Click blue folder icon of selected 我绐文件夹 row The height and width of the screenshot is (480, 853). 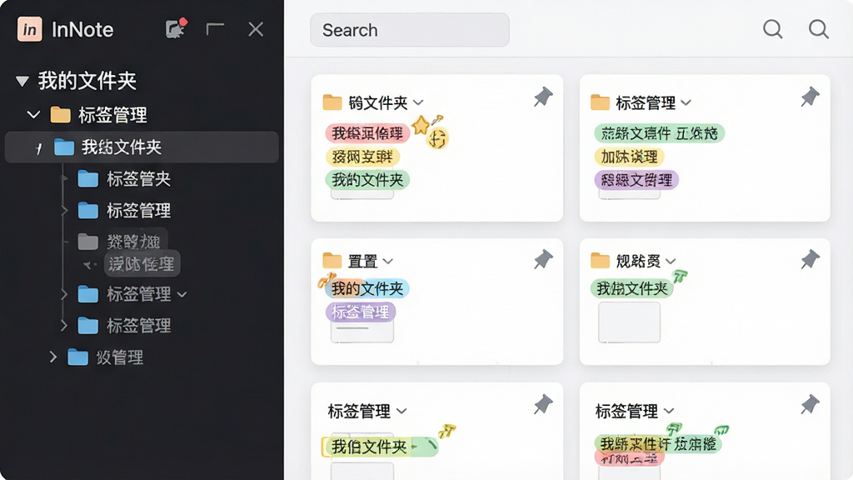64,147
